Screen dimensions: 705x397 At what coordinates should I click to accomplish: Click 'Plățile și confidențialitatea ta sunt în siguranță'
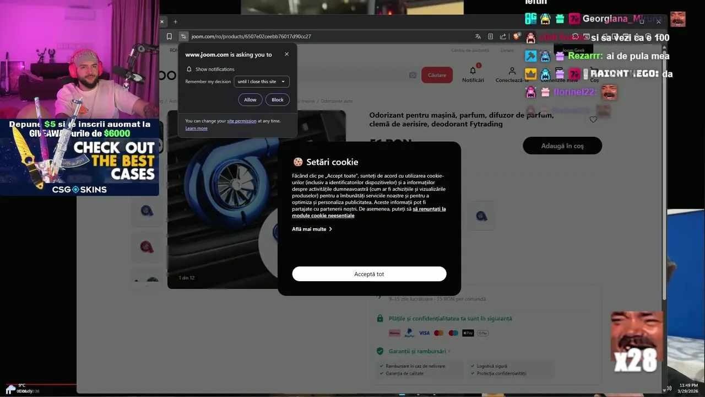[450, 318]
